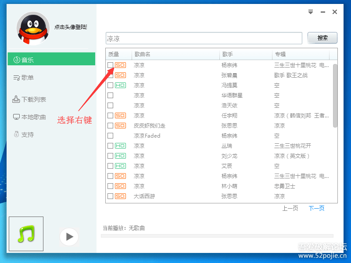Image resolution: width=351 pixels, height=263 pixels.
Task: Select the checkbox for 皮皮虾我们走
Action: [x=111, y=125]
